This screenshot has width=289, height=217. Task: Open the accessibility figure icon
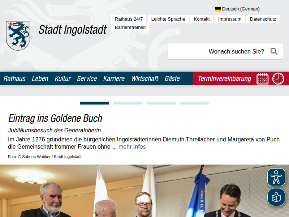click(x=276, y=177)
